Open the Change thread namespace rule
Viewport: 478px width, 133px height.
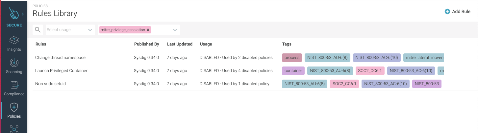60,58
